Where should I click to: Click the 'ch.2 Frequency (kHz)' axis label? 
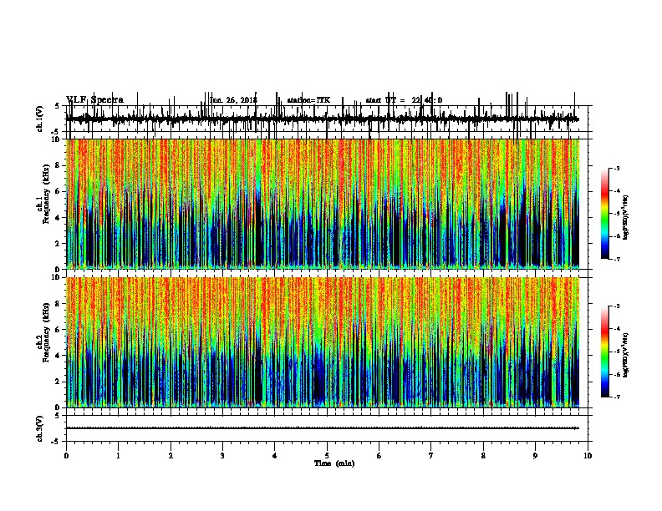(43, 332)
